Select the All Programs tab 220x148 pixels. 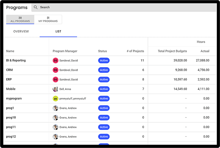[x=20, y=20]
